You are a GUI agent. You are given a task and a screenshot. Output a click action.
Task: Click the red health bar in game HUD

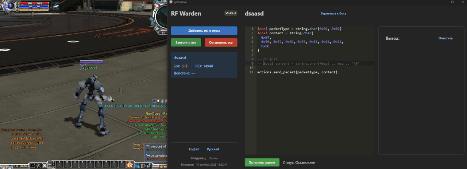pyautogui.click(x=34, y=3)
